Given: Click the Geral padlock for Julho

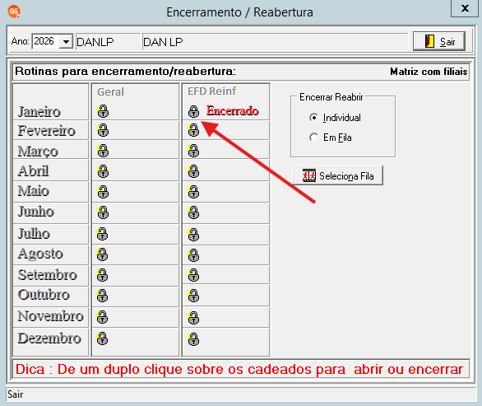Looking at the screenshot, I should (102, 234).
